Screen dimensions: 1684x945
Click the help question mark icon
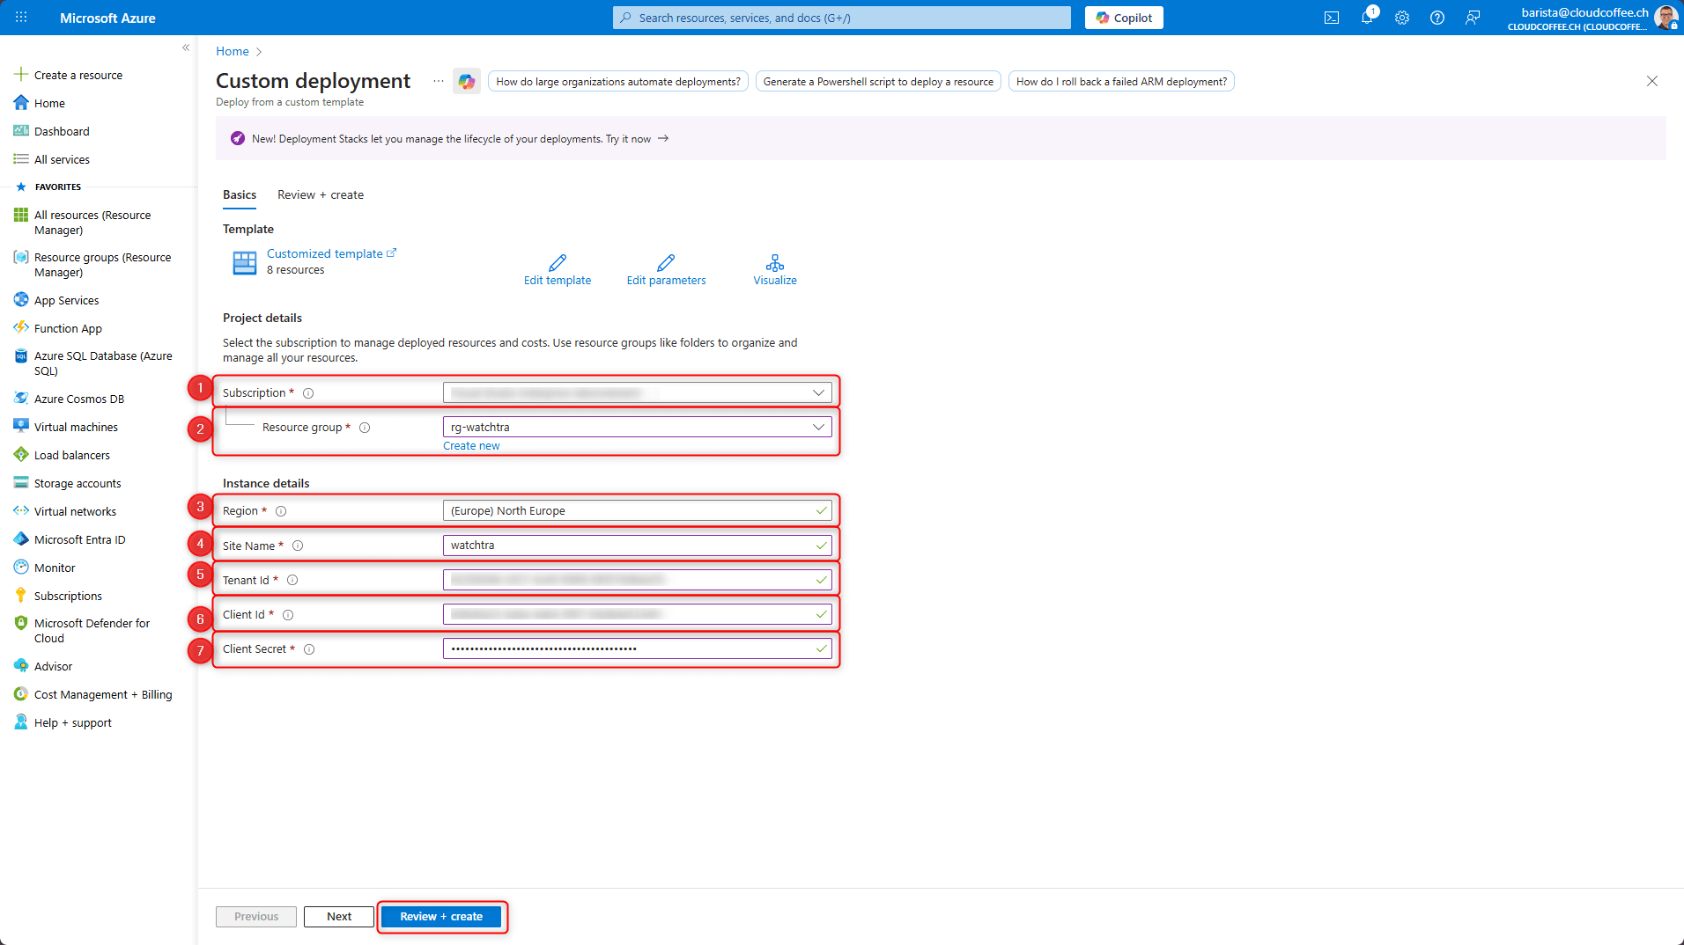coord(1437,18)
